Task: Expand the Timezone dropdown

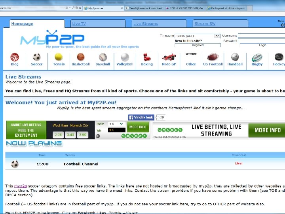Action: point(217,36)
